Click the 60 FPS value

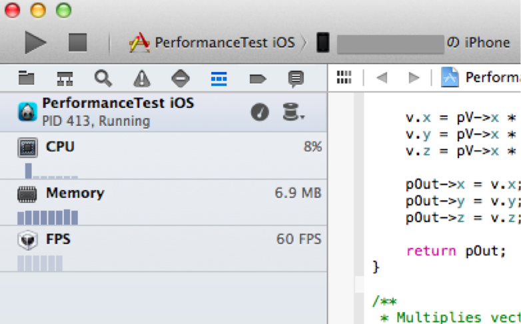click(299, 239)
